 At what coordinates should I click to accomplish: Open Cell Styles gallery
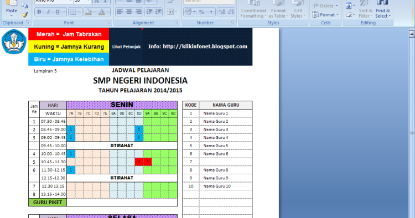pos(298,9)
